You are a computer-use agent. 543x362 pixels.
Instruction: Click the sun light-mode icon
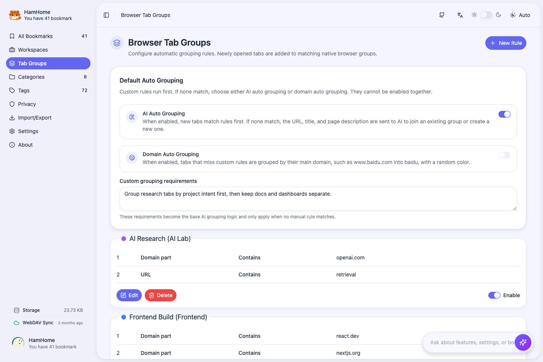tap(474, 15)
